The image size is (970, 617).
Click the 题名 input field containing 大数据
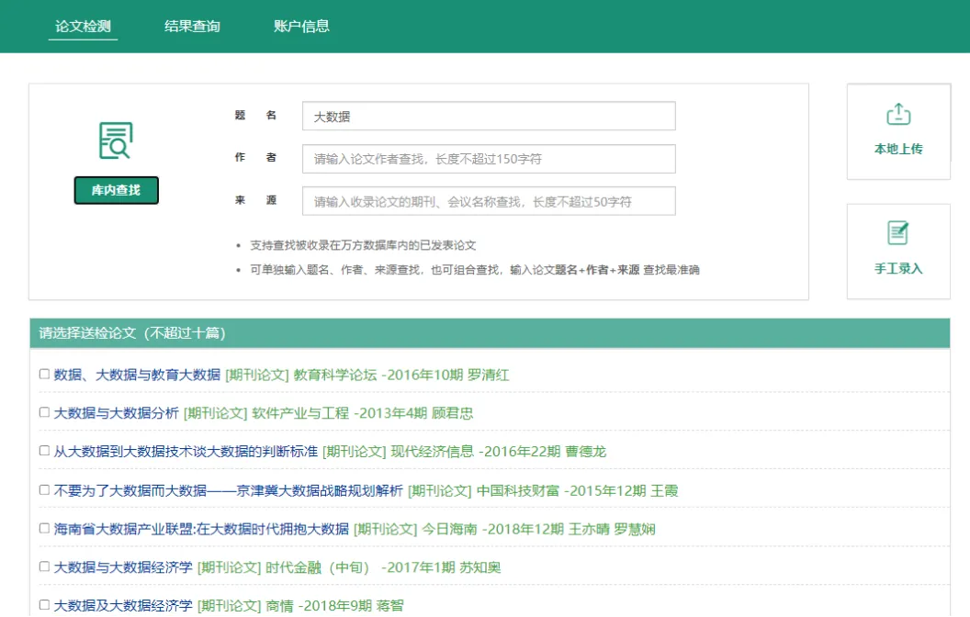(488, 117)
